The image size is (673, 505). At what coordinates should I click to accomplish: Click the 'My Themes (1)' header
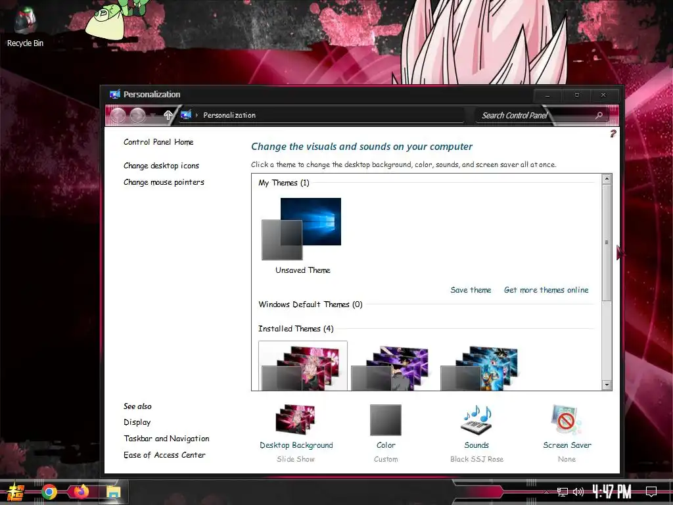pyautogui.click(x=284, y=183)
